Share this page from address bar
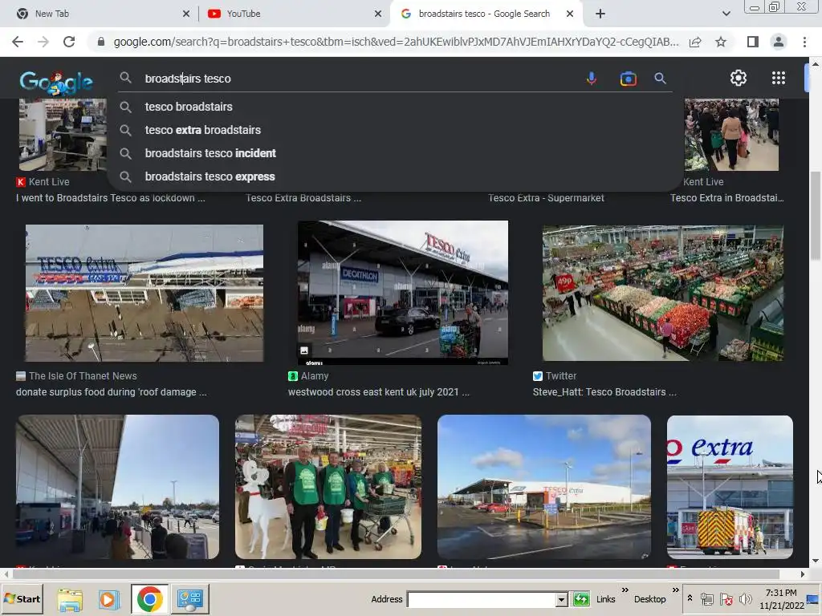822x616 pixels. [x=696, y=42]
